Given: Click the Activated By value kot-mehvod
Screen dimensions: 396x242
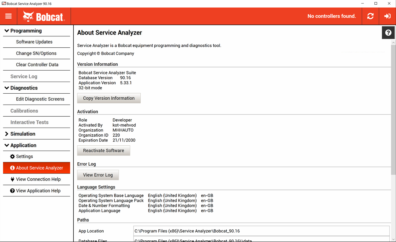Looking at the screenshot, I should [124, 125].
